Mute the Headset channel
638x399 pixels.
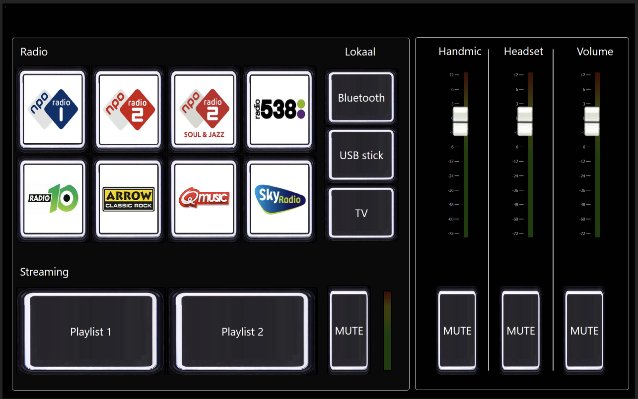click(521, 331)
